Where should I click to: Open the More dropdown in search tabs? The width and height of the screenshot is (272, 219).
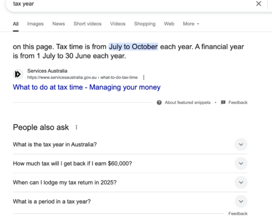coord(191,24)
